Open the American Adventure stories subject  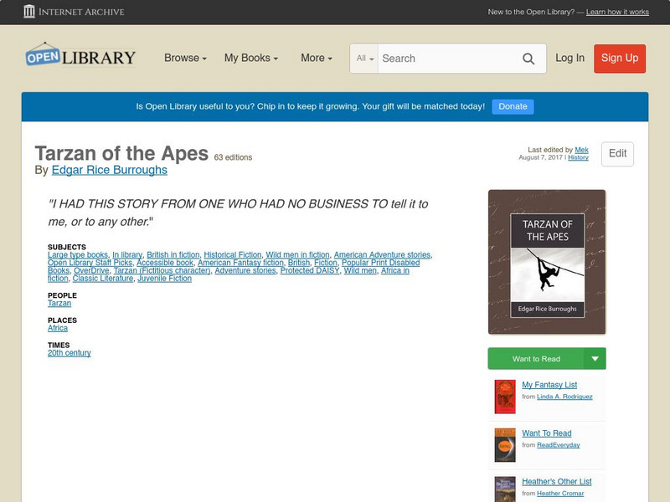click(382, 255)
